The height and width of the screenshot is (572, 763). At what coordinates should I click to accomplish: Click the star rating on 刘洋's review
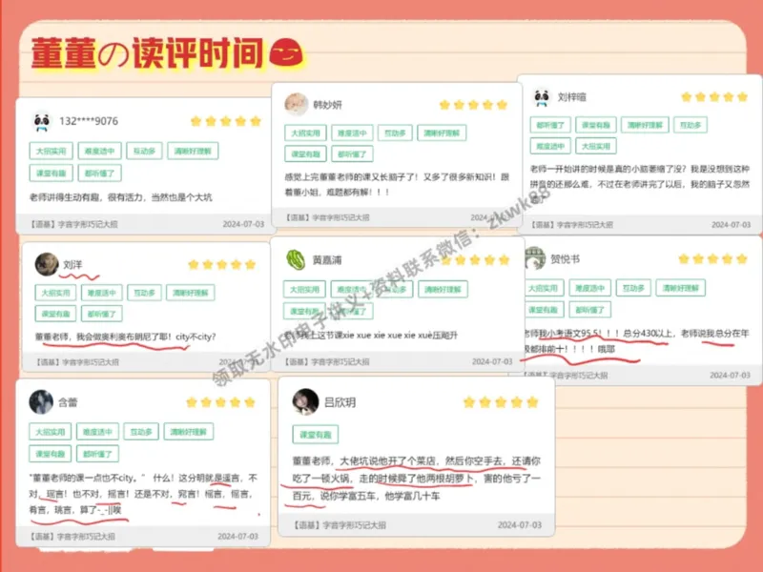(x=222, y=264)
